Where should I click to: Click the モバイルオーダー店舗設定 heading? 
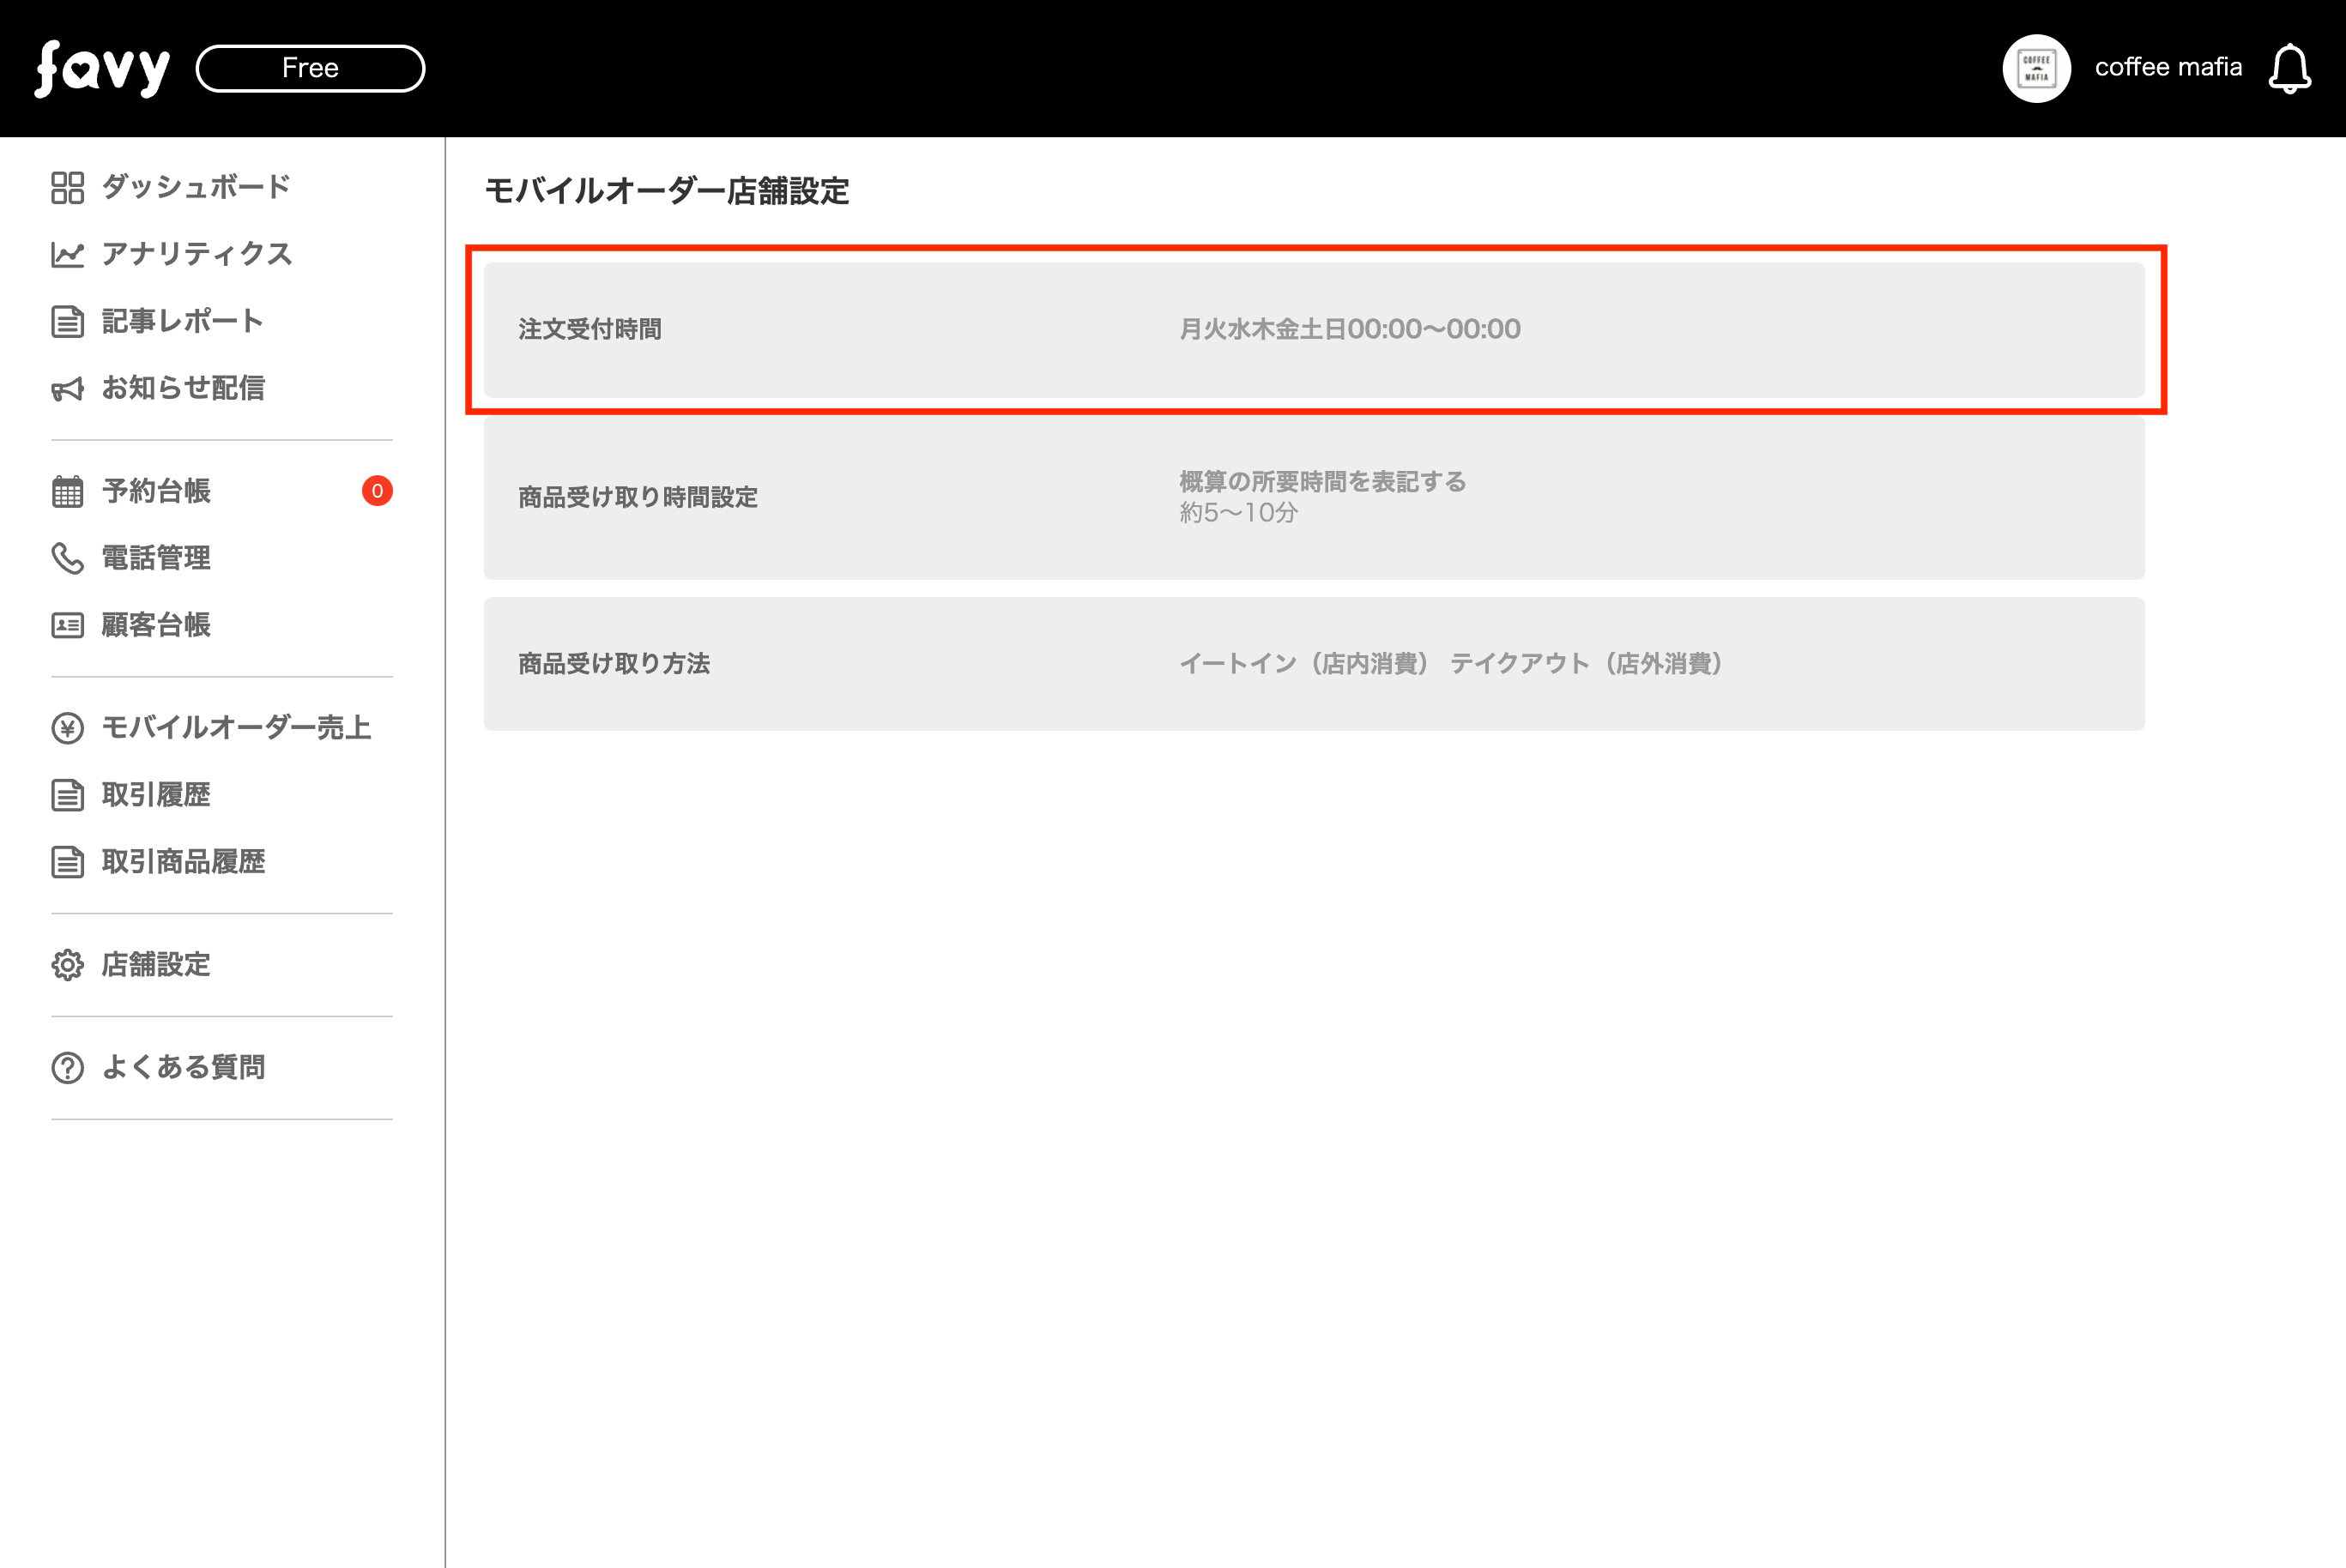(668, 191)
